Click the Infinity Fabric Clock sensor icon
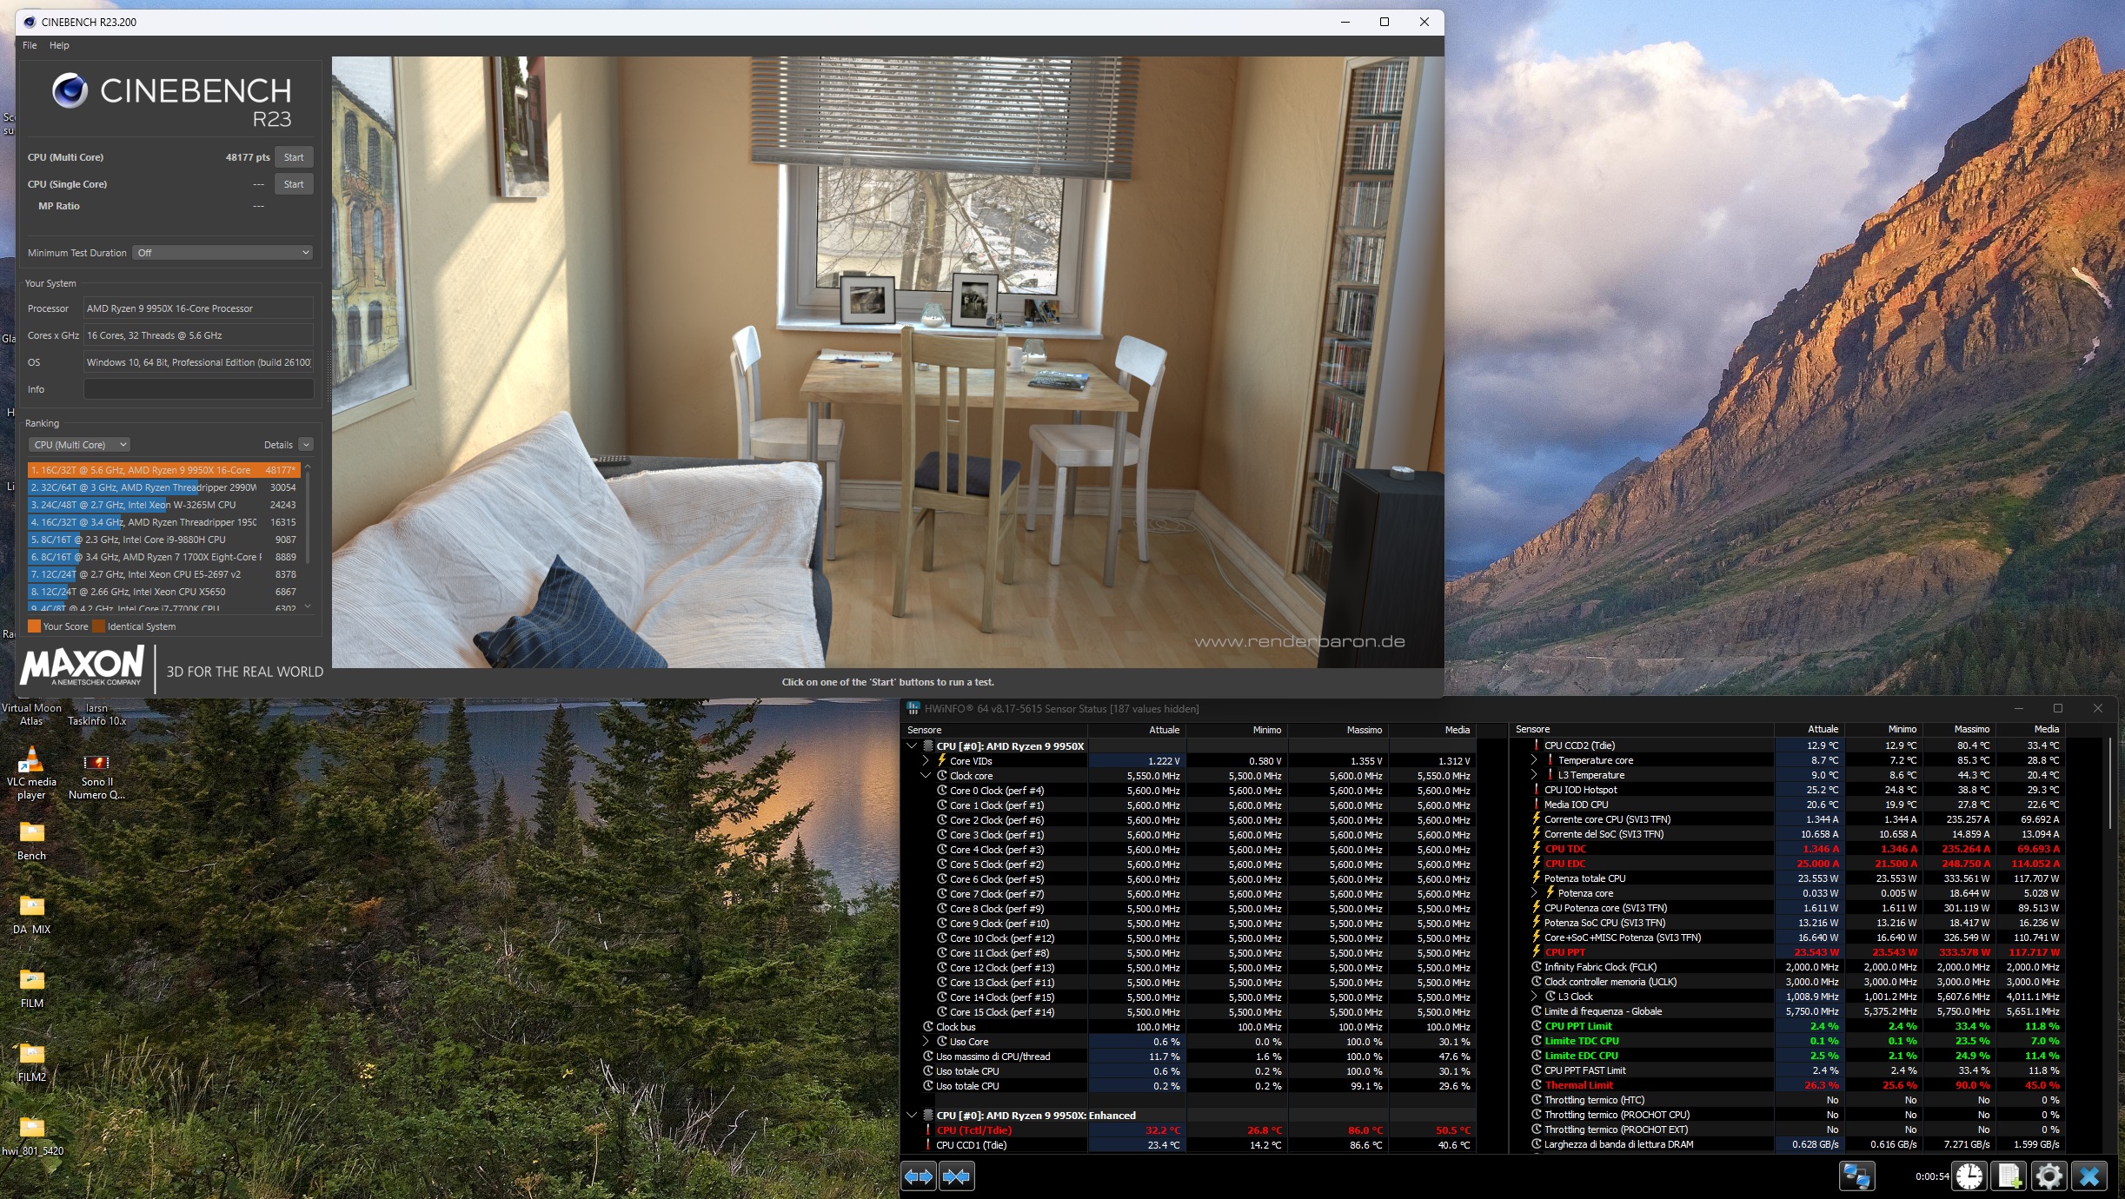Viewport: 2125px width, 1199px height. [1536, 967]
